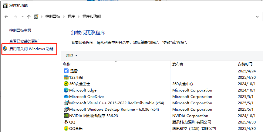Expand the chevron before 控制面板 breadcrumb

pyautogui.click(x=42, y=17)
